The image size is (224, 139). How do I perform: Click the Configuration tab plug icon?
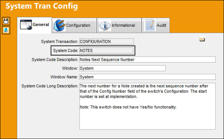pos(59,25)
